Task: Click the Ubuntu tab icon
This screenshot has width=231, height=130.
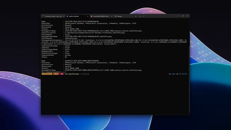Action: click(91, 16)
